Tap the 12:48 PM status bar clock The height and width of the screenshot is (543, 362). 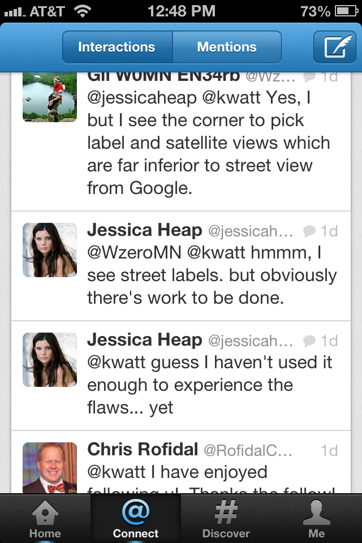point(182,11)
